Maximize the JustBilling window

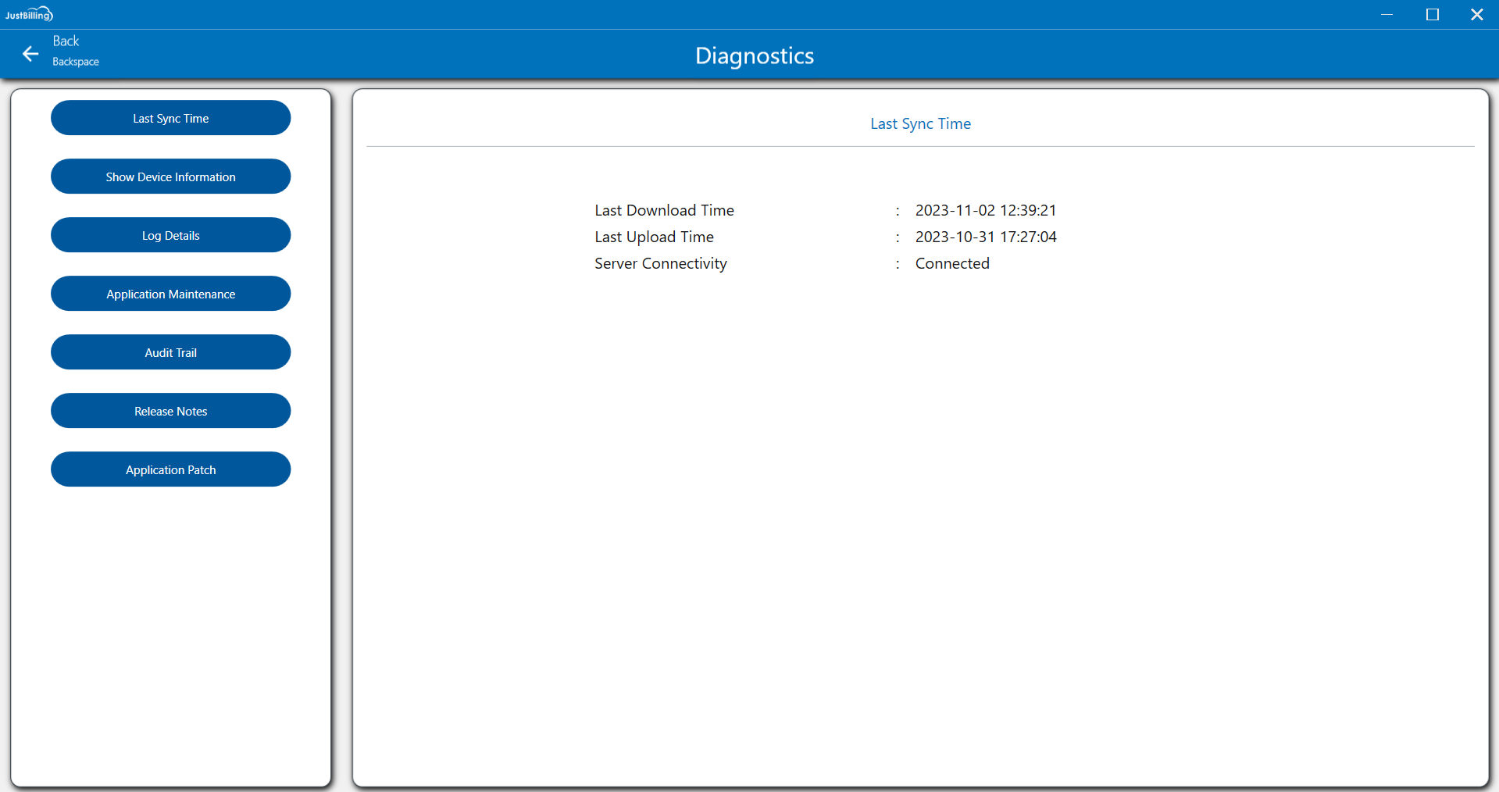pos(1432,15)
